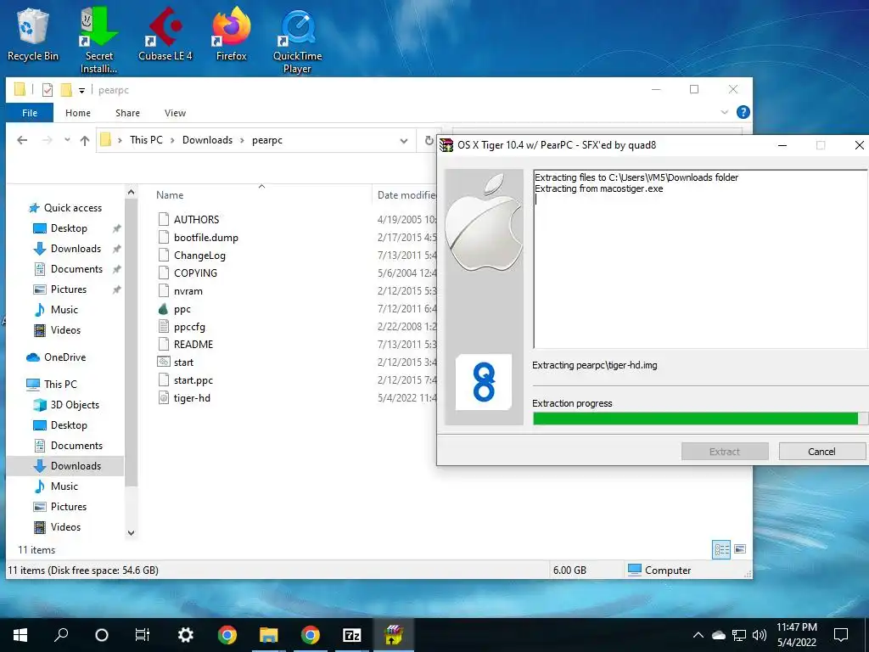Select the ChangeLog file

click(x=199, y=255)
